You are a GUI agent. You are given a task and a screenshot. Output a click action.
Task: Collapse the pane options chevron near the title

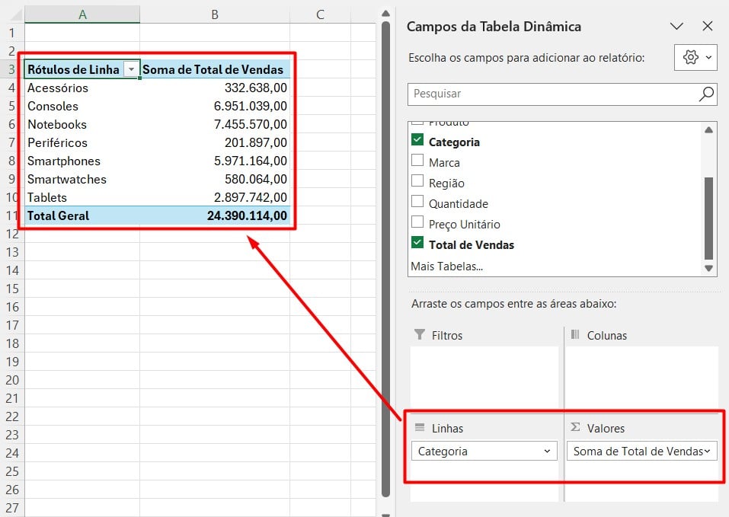[676, 26]
